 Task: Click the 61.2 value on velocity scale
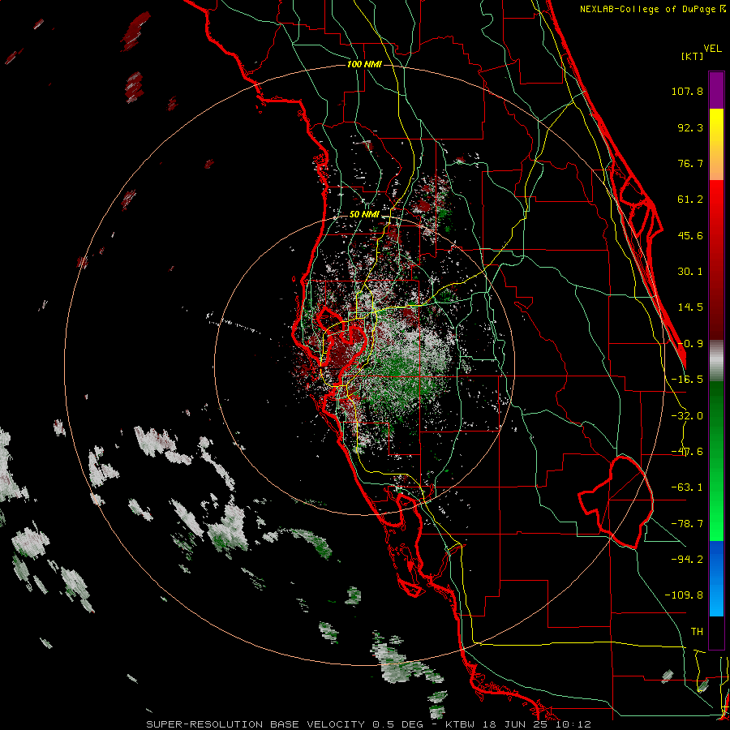tap(690, 200)
